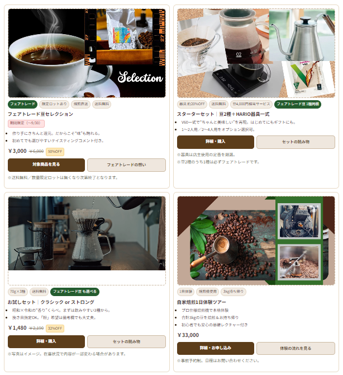The image size is (343, 375).
Task: Open the フェアトレードの想い link button
Action: pyautogui.click(x=126, y=165)
